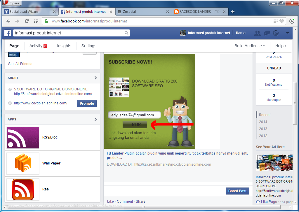Open the red Rss app icon
Screen dimensions: 299x212
[x=23, y=189]
